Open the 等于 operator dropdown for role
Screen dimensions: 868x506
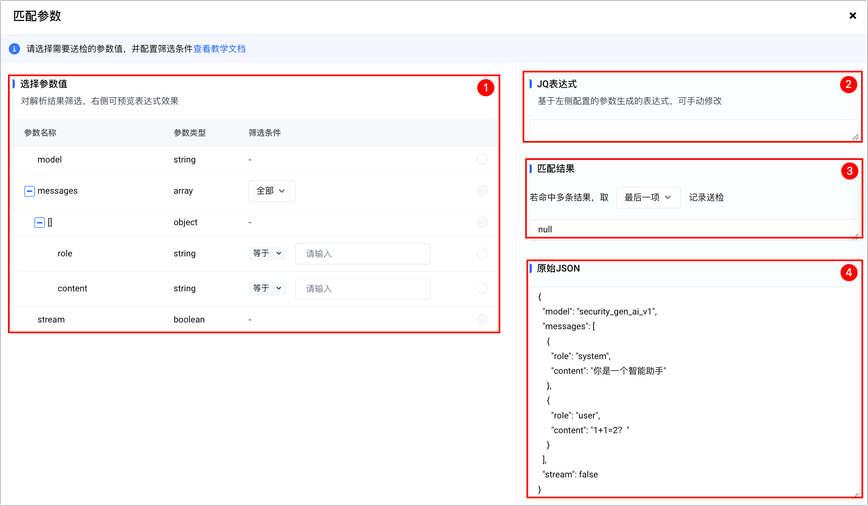[x=267, y=253]
